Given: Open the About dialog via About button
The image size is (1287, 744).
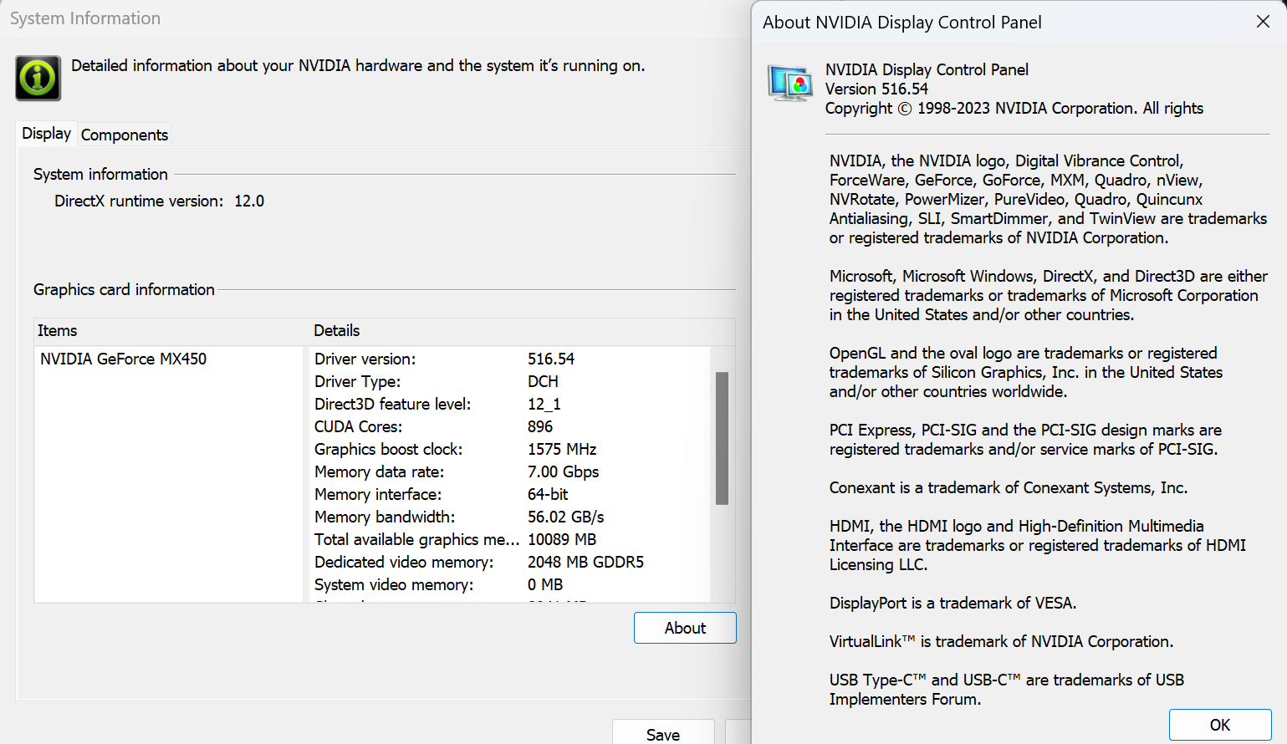Looking at the screenshot, I should coord(684,628).
